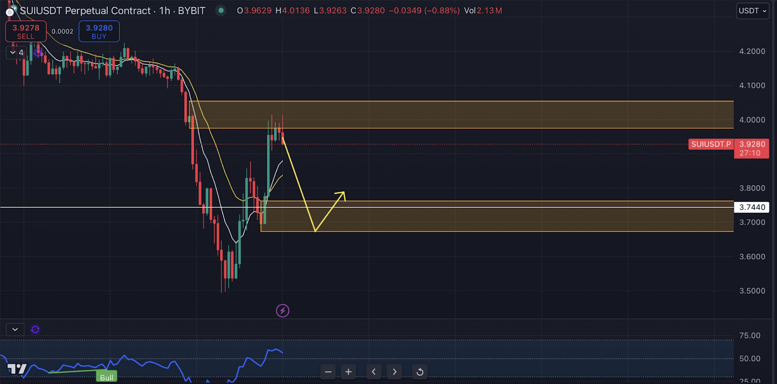Image resolution: width=777 pixels, height=384 pixels.
Task: Click the SUI coin symbol icon
Action: coord(10,11)
